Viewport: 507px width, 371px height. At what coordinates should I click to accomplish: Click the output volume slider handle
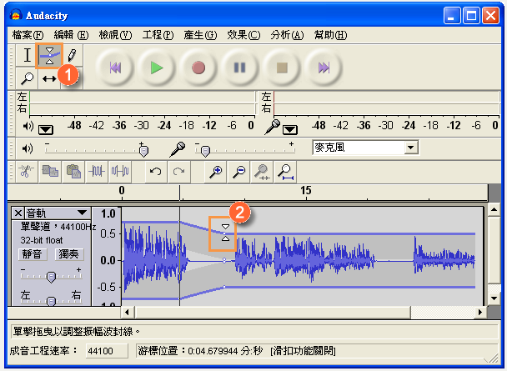tap(143, 151)
